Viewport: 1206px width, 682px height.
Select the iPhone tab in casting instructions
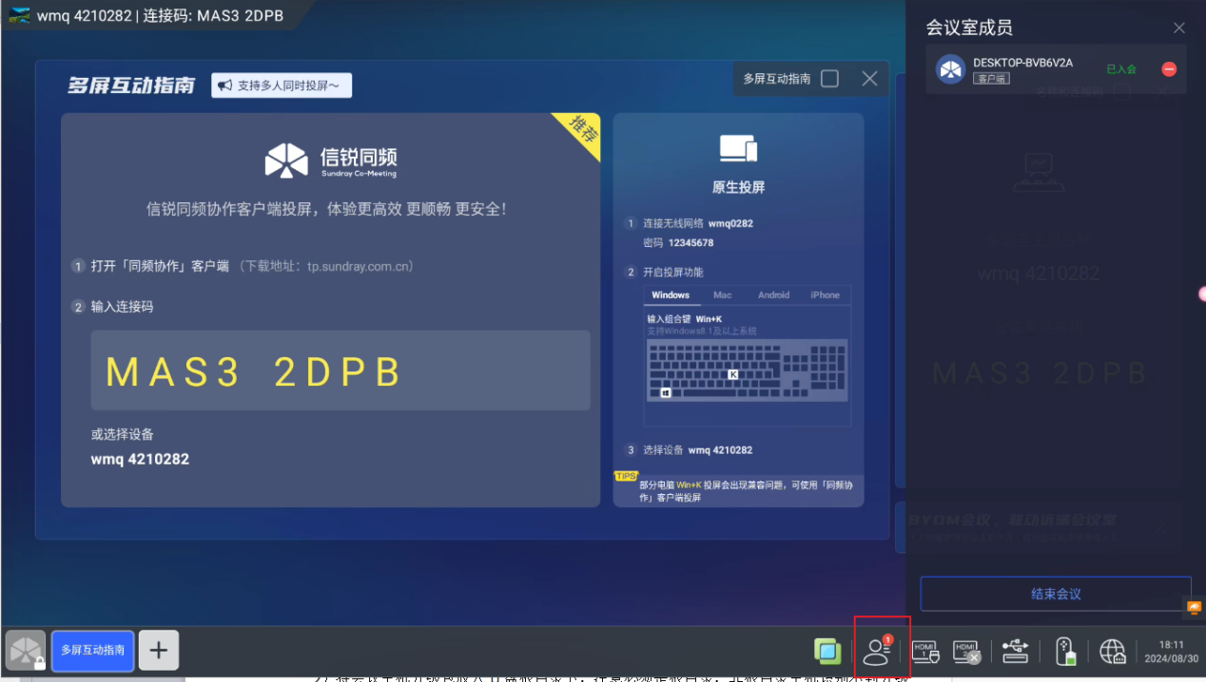coord(825,295)
